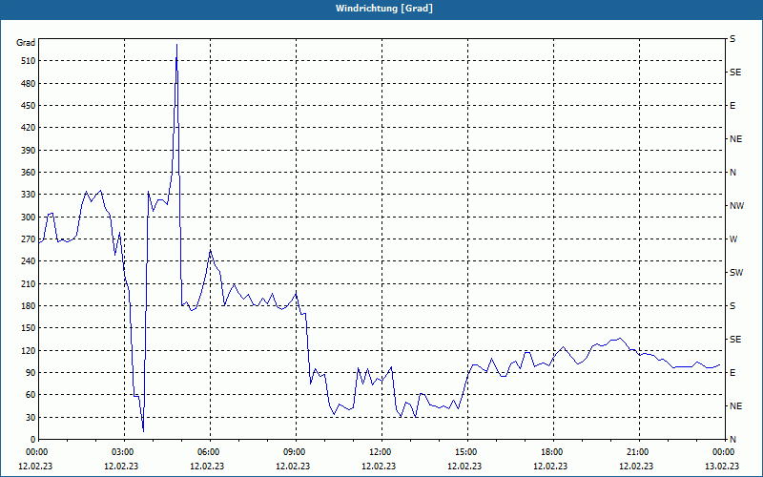
Task: Click the 180 degree axis label
Action: 29,306
